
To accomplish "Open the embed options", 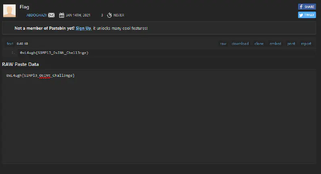I will pos(275,43).
